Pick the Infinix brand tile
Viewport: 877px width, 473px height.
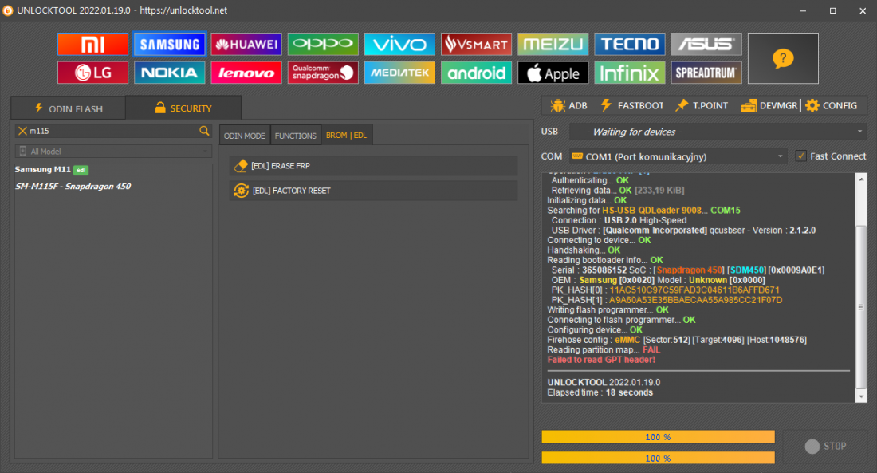point(629,73)
